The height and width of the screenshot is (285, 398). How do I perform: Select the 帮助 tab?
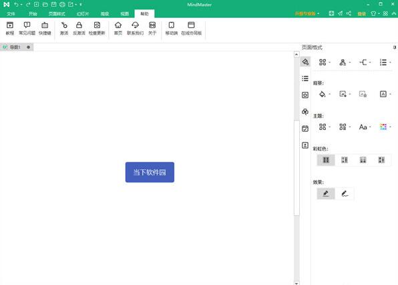click(x=144, y=14)
